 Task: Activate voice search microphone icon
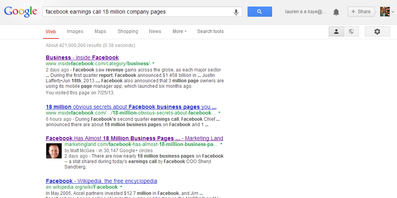236,12
